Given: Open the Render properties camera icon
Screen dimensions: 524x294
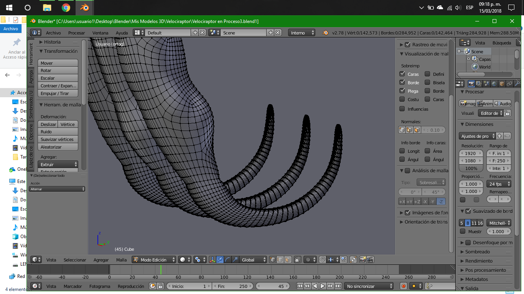Looking at the screenshot, I should point(471,83).
